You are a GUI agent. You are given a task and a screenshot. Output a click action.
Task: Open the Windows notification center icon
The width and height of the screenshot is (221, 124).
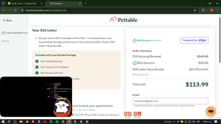tap(215, 122)
